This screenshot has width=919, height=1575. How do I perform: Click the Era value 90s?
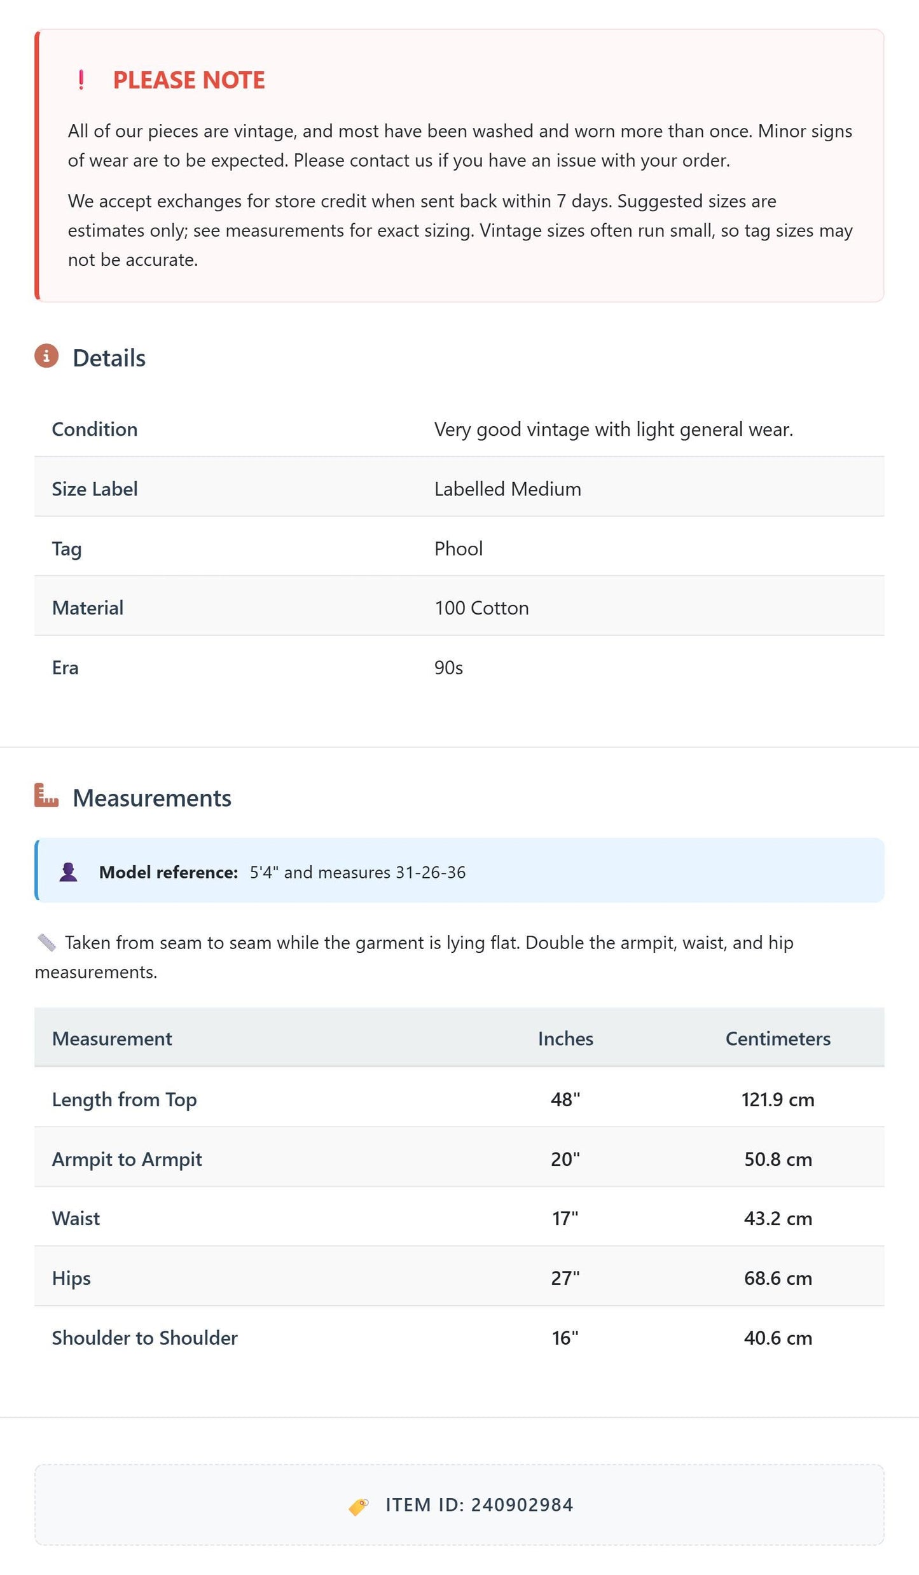point(448,668)
